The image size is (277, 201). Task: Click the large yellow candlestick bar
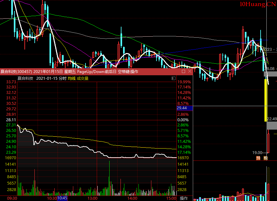point(266,100)
